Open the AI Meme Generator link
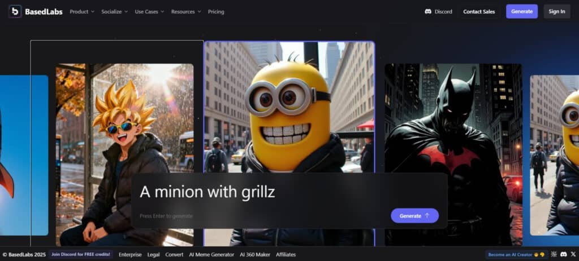 coord(211,255)
